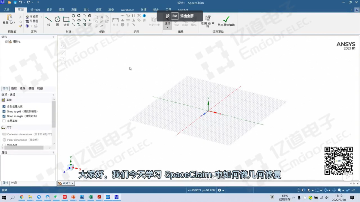
Task: Click the options panel vertical scrollbar
Action: click(54, 114)
